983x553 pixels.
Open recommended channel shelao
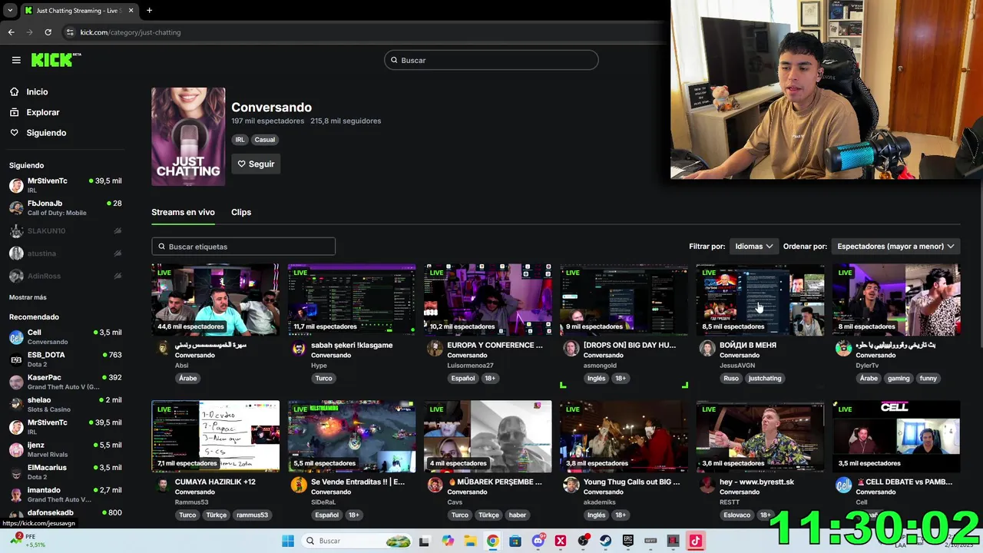coord(65,404)
